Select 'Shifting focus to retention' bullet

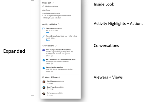[52, 18]
